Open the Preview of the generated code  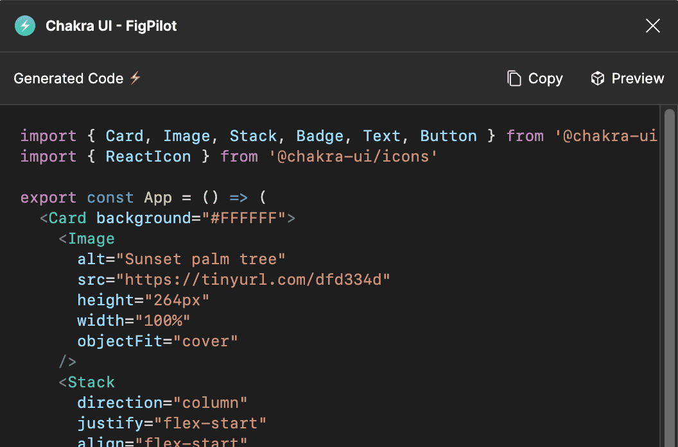(638, 78)
